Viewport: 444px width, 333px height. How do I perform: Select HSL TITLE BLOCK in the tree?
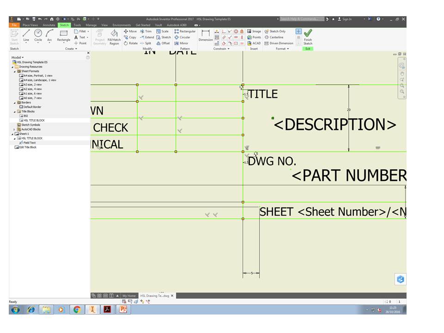click(33, 120)
